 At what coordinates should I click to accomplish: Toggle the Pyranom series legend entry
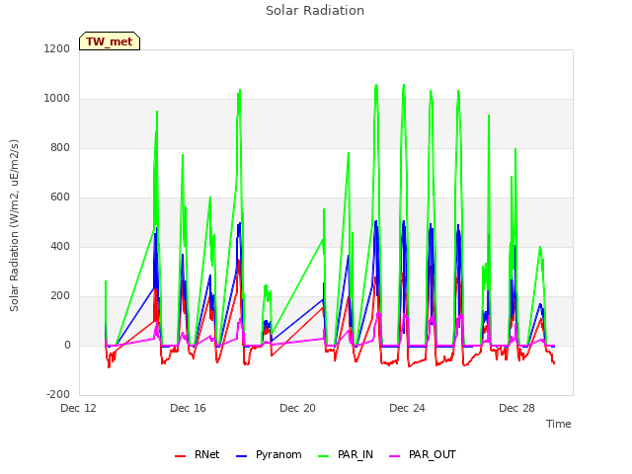click(x=269, y=455)
